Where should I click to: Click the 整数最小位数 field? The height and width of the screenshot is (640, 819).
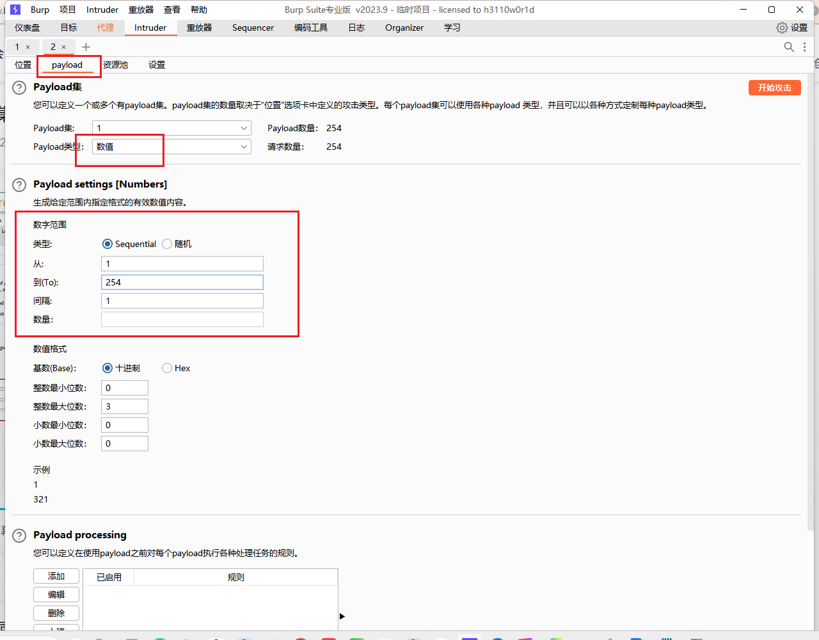(125, 388)
